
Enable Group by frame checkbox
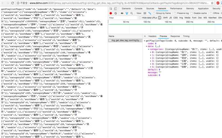[154, 13]
